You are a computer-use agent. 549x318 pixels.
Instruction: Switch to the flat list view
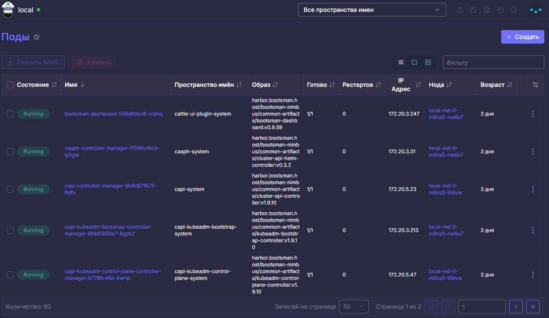click(x=401, y=62)
